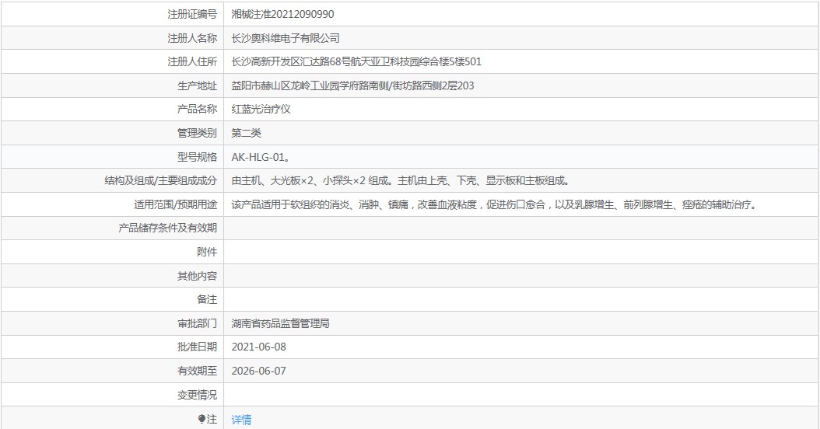
Task: Click the 结构及组成/主要组成成分 label
Action: pos(160,181)
